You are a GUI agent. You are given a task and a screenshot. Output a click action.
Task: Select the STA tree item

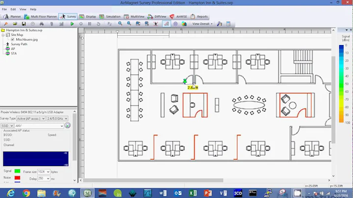pyautogui.click(x=14, y=53)
